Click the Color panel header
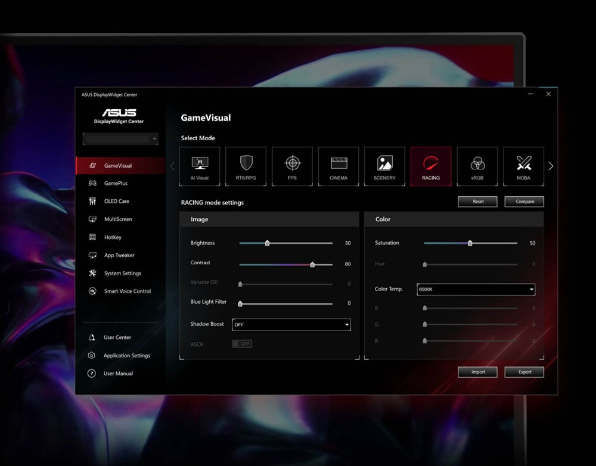Screen dimensions: 596x466 454,220
